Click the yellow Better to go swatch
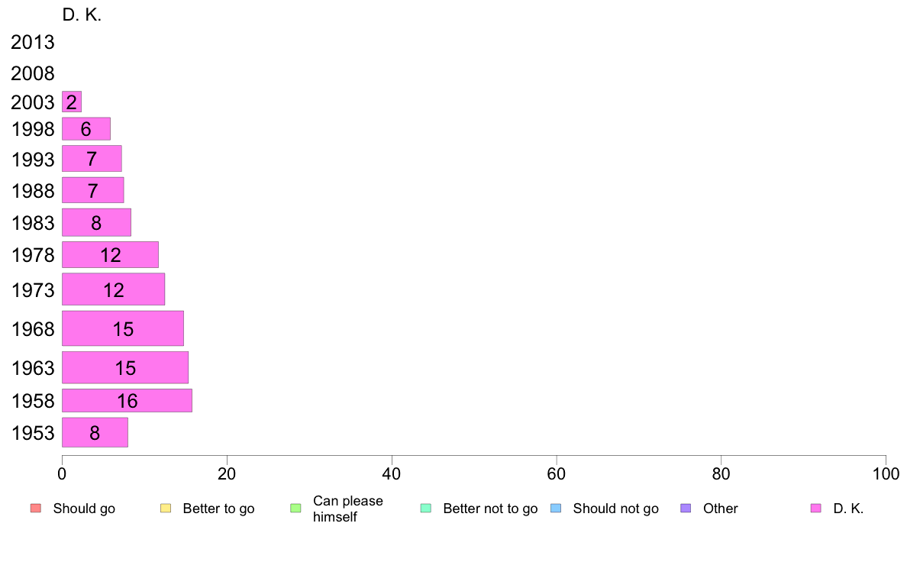907x562 pixels. (166, 509)
